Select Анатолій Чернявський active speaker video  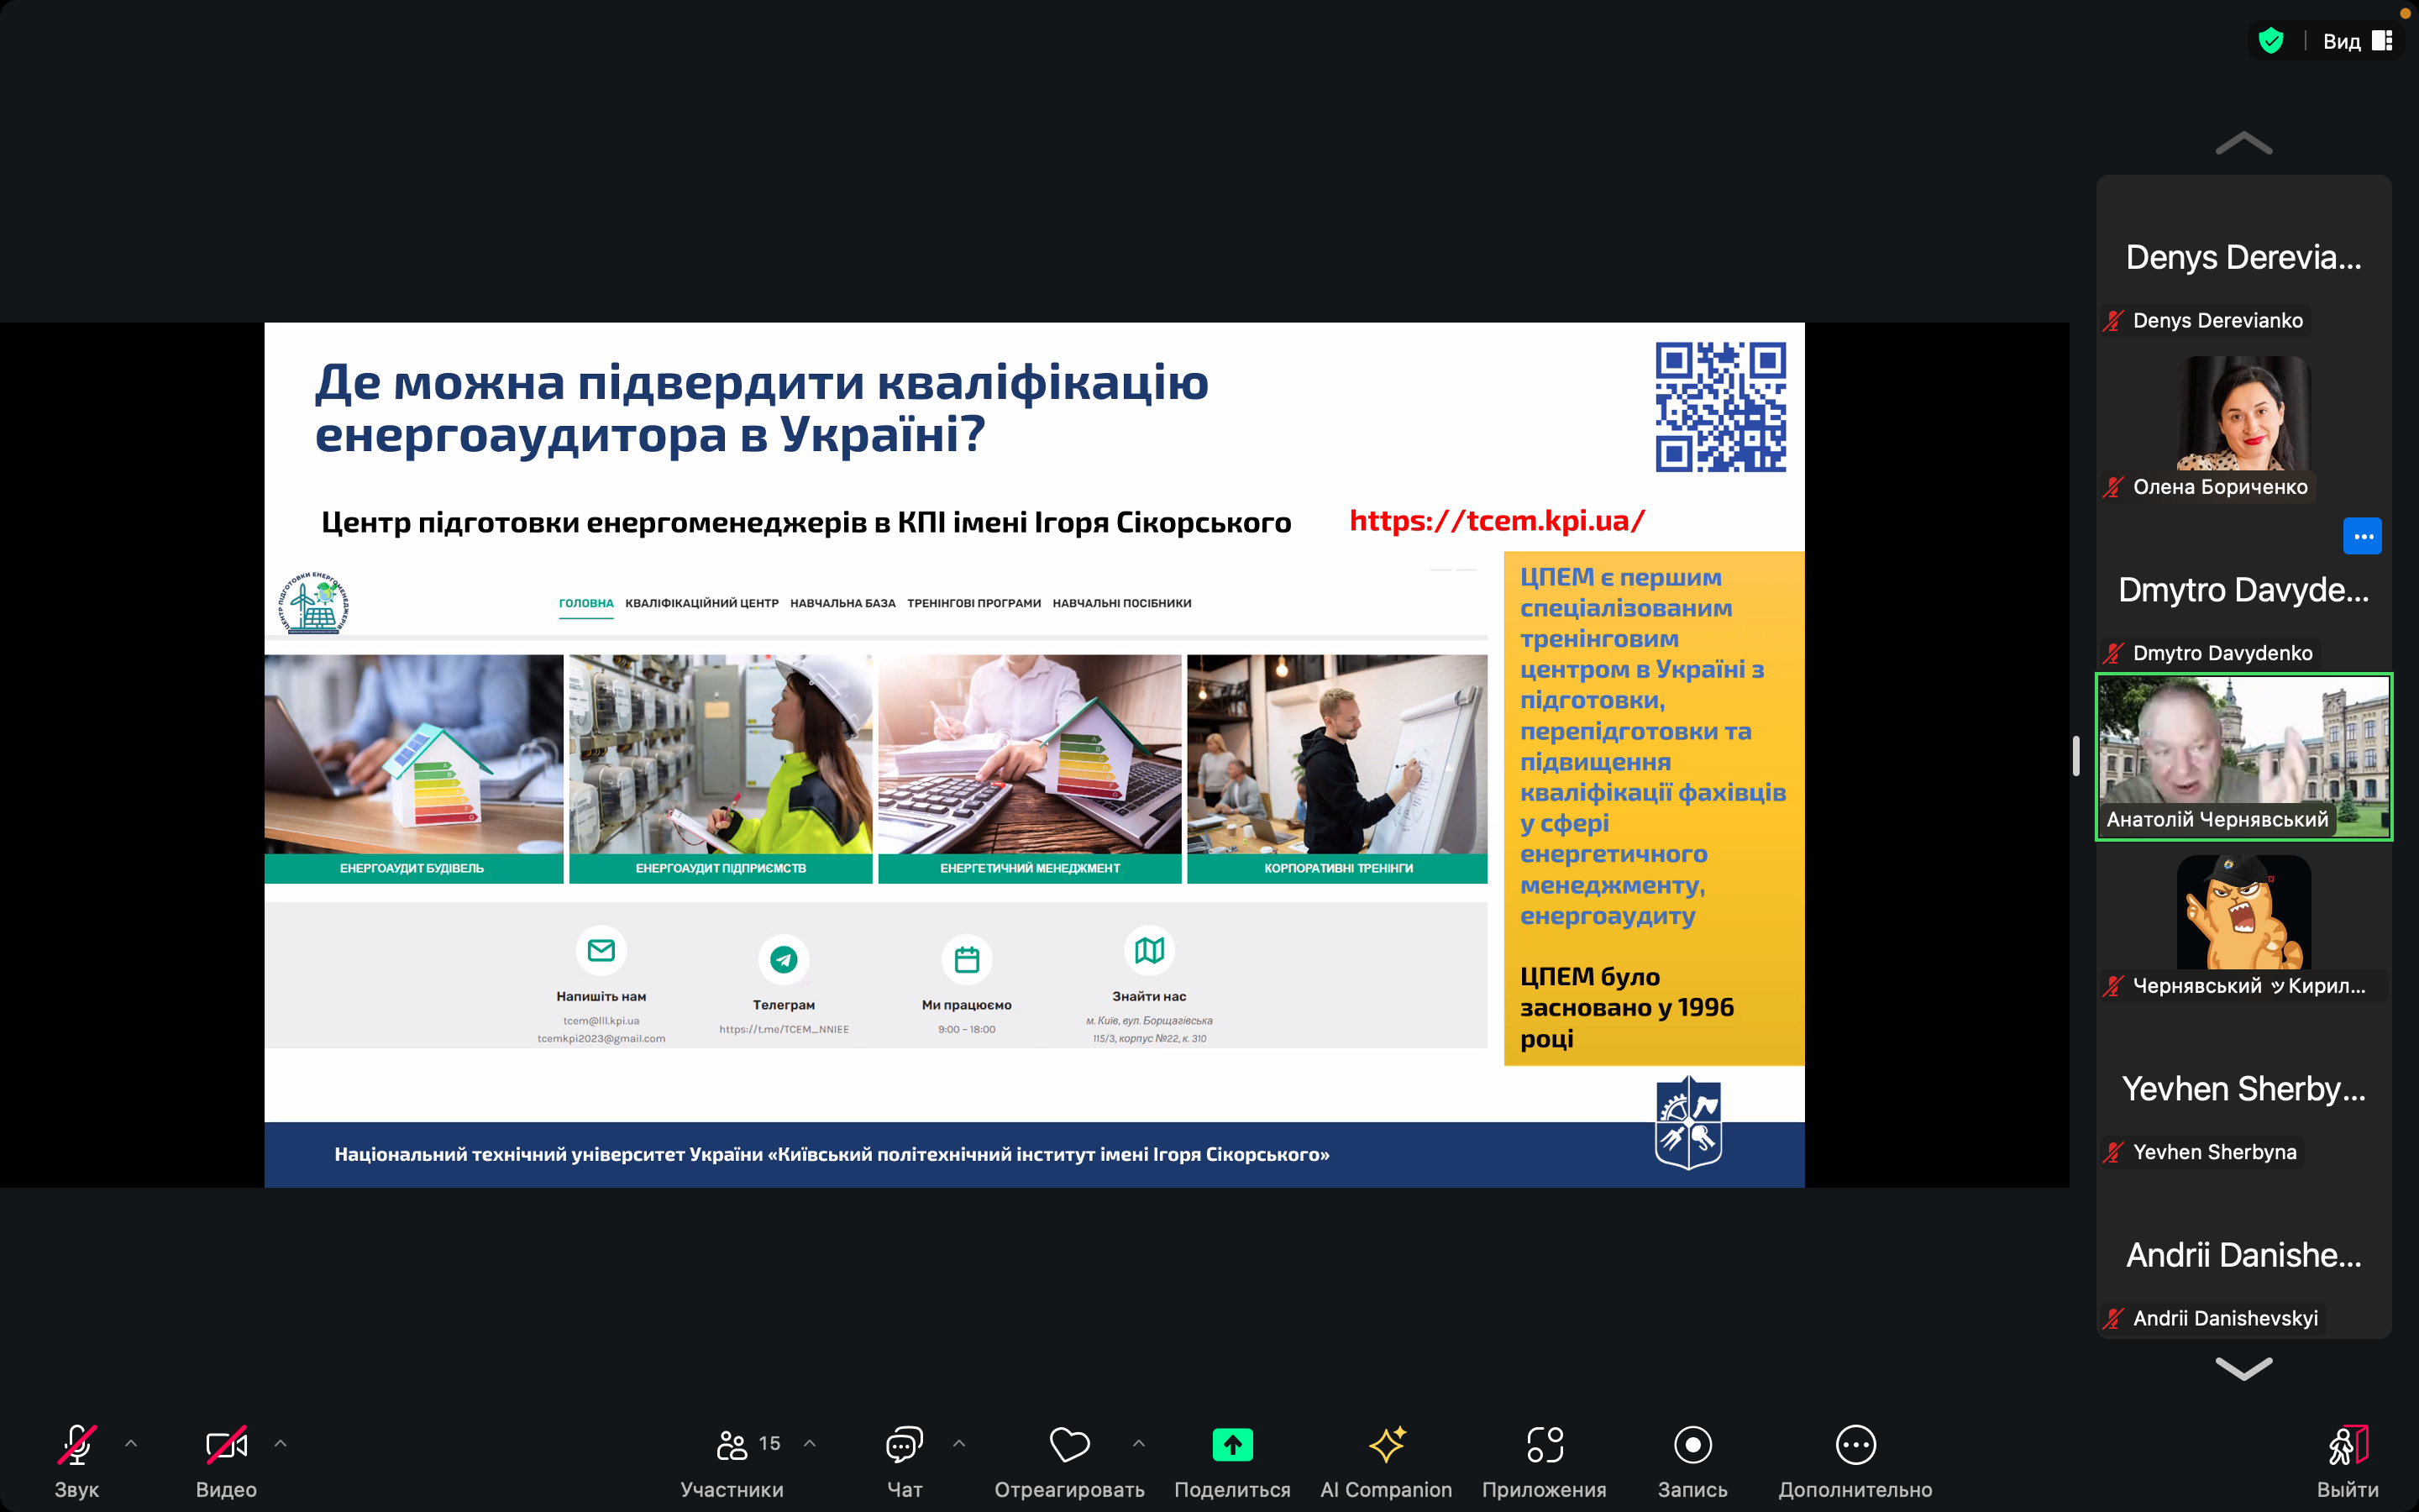click(x=2244, y=757)
